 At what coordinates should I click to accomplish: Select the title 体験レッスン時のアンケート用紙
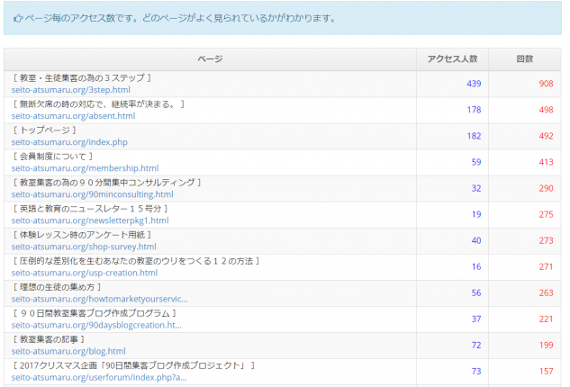(x=82, y=235)
